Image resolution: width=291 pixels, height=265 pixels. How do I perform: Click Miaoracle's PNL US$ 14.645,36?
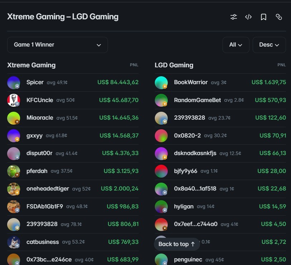tap(119, 118)
